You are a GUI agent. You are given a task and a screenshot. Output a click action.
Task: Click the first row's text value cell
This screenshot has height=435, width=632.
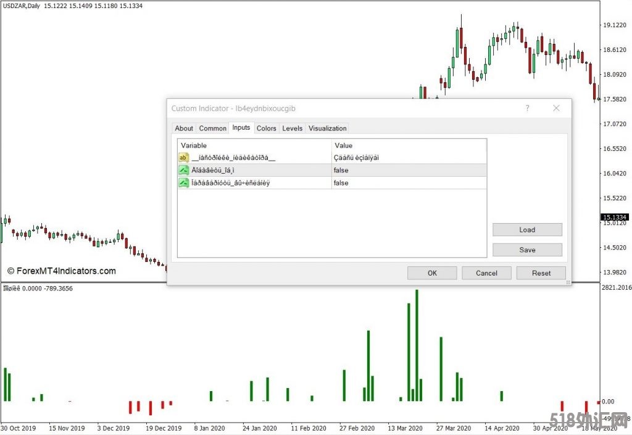358,158
